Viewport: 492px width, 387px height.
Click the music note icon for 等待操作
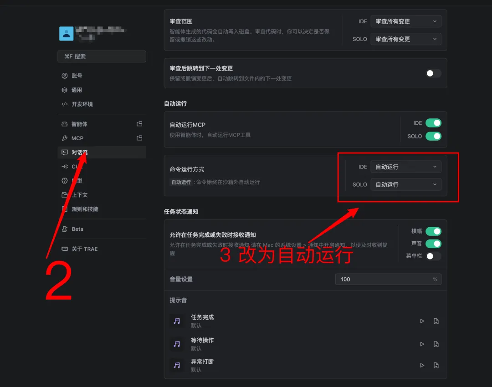177,344
